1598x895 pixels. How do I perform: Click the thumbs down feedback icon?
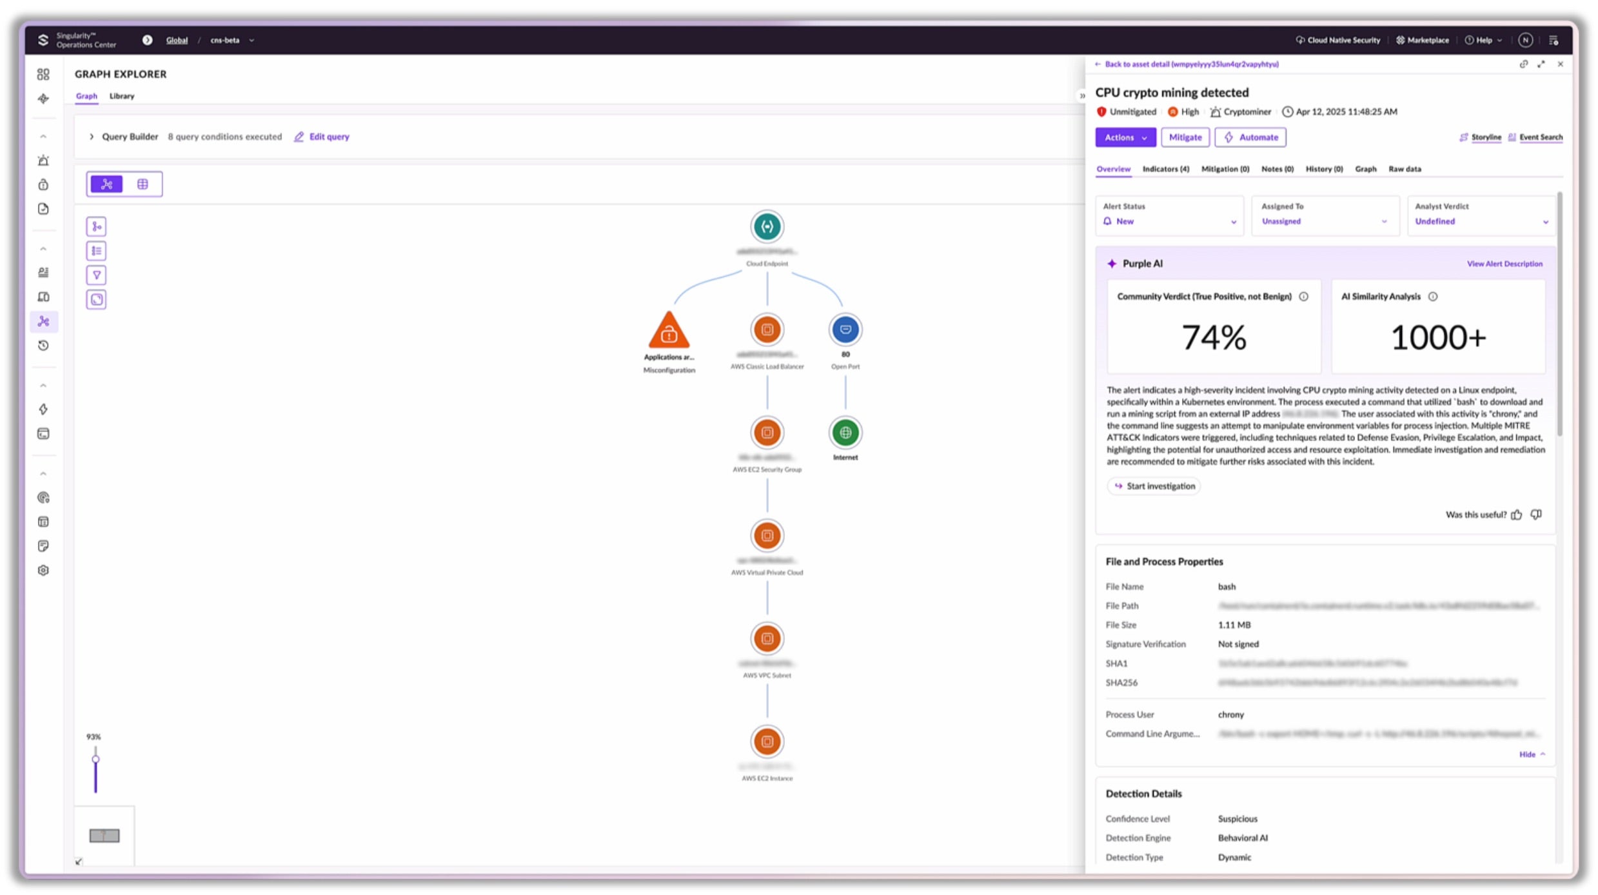[1536, 515]
